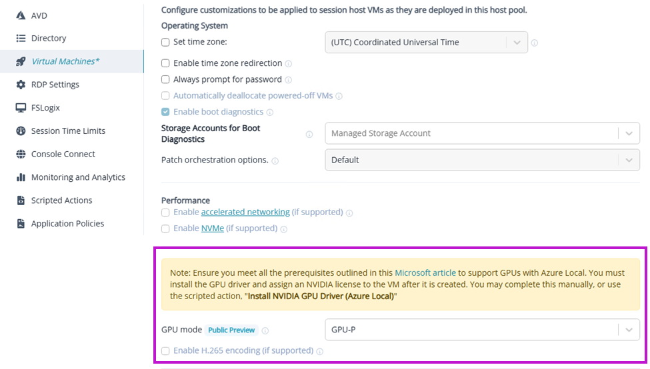Click info icon next to GPU mode
This screenshot has width=650, height=369.
(265, 330)
